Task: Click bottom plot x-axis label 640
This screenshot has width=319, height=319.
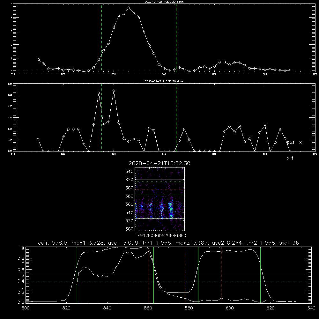Action: pyautogui.click(x=311, y=308)
